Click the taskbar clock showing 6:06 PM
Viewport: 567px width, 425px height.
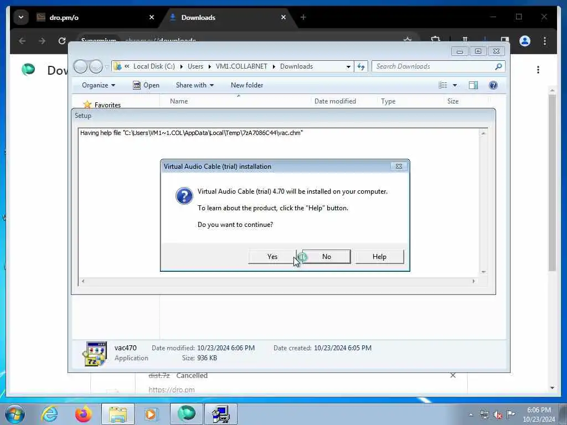539,414
